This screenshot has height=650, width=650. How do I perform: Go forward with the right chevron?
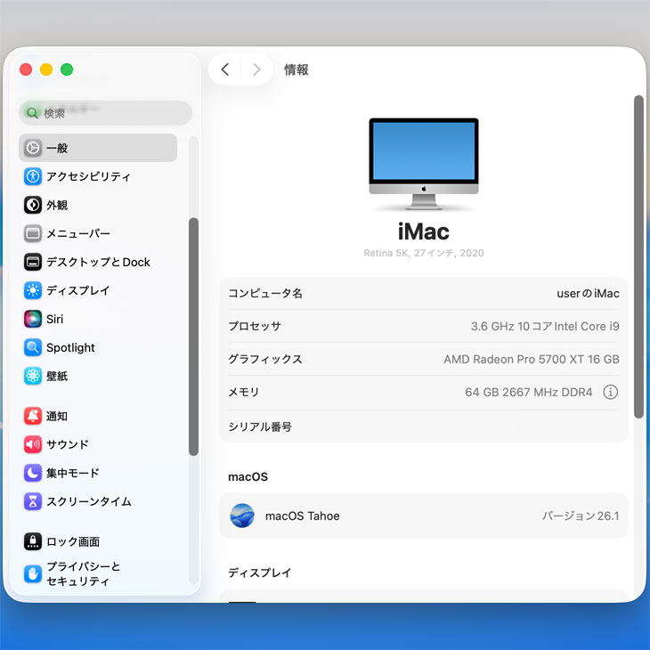pyautogui.click(x=256, y=69)
